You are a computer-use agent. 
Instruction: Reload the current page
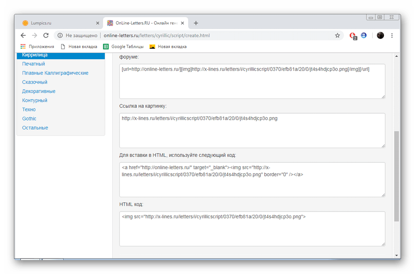coord(46,36)
